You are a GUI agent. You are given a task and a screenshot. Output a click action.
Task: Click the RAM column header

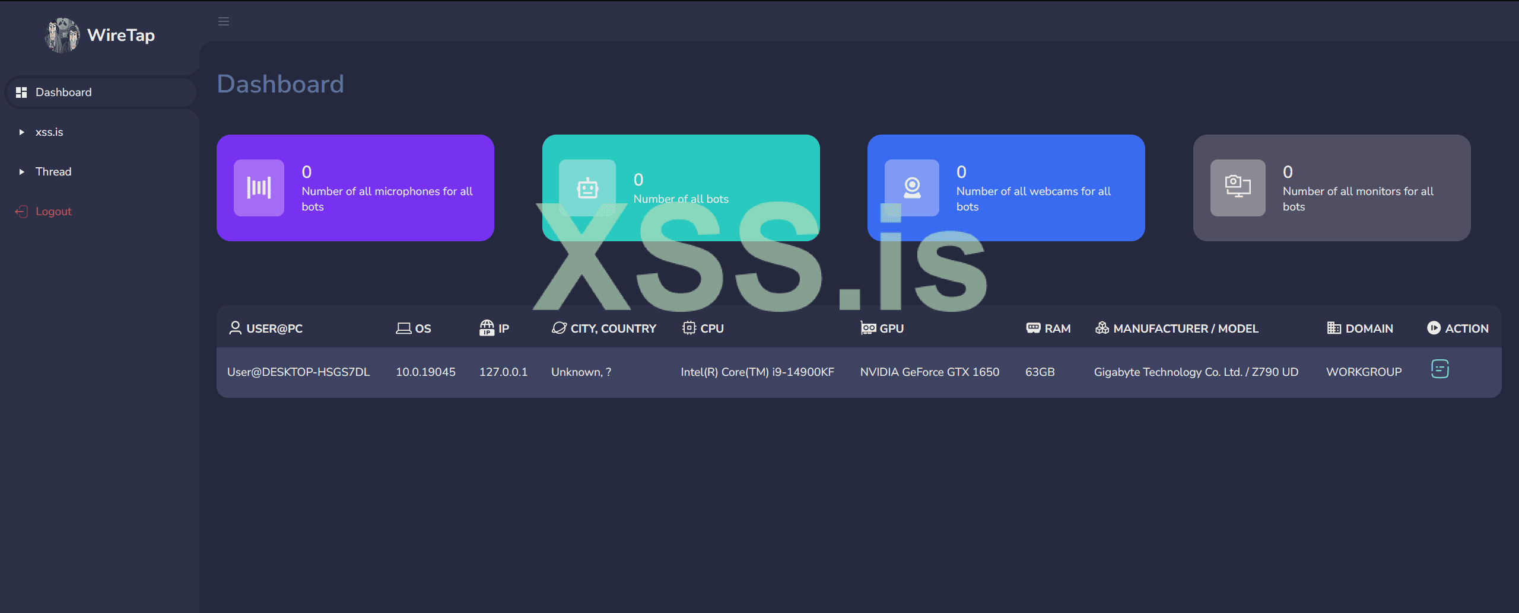1057,328
